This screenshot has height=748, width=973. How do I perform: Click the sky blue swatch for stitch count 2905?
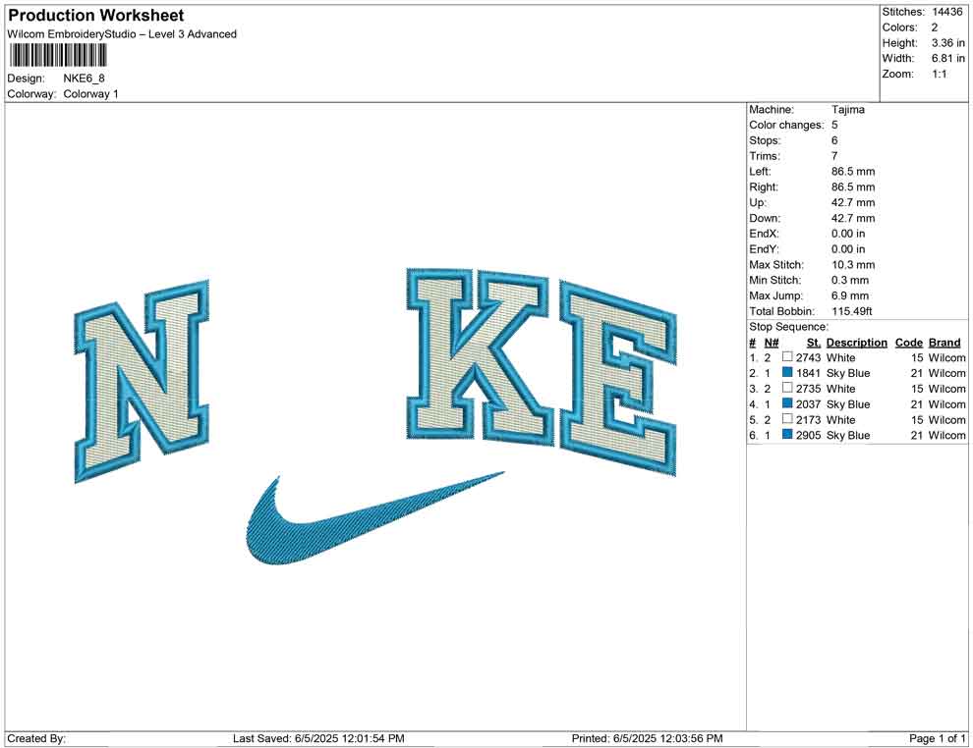coord(787,435)
